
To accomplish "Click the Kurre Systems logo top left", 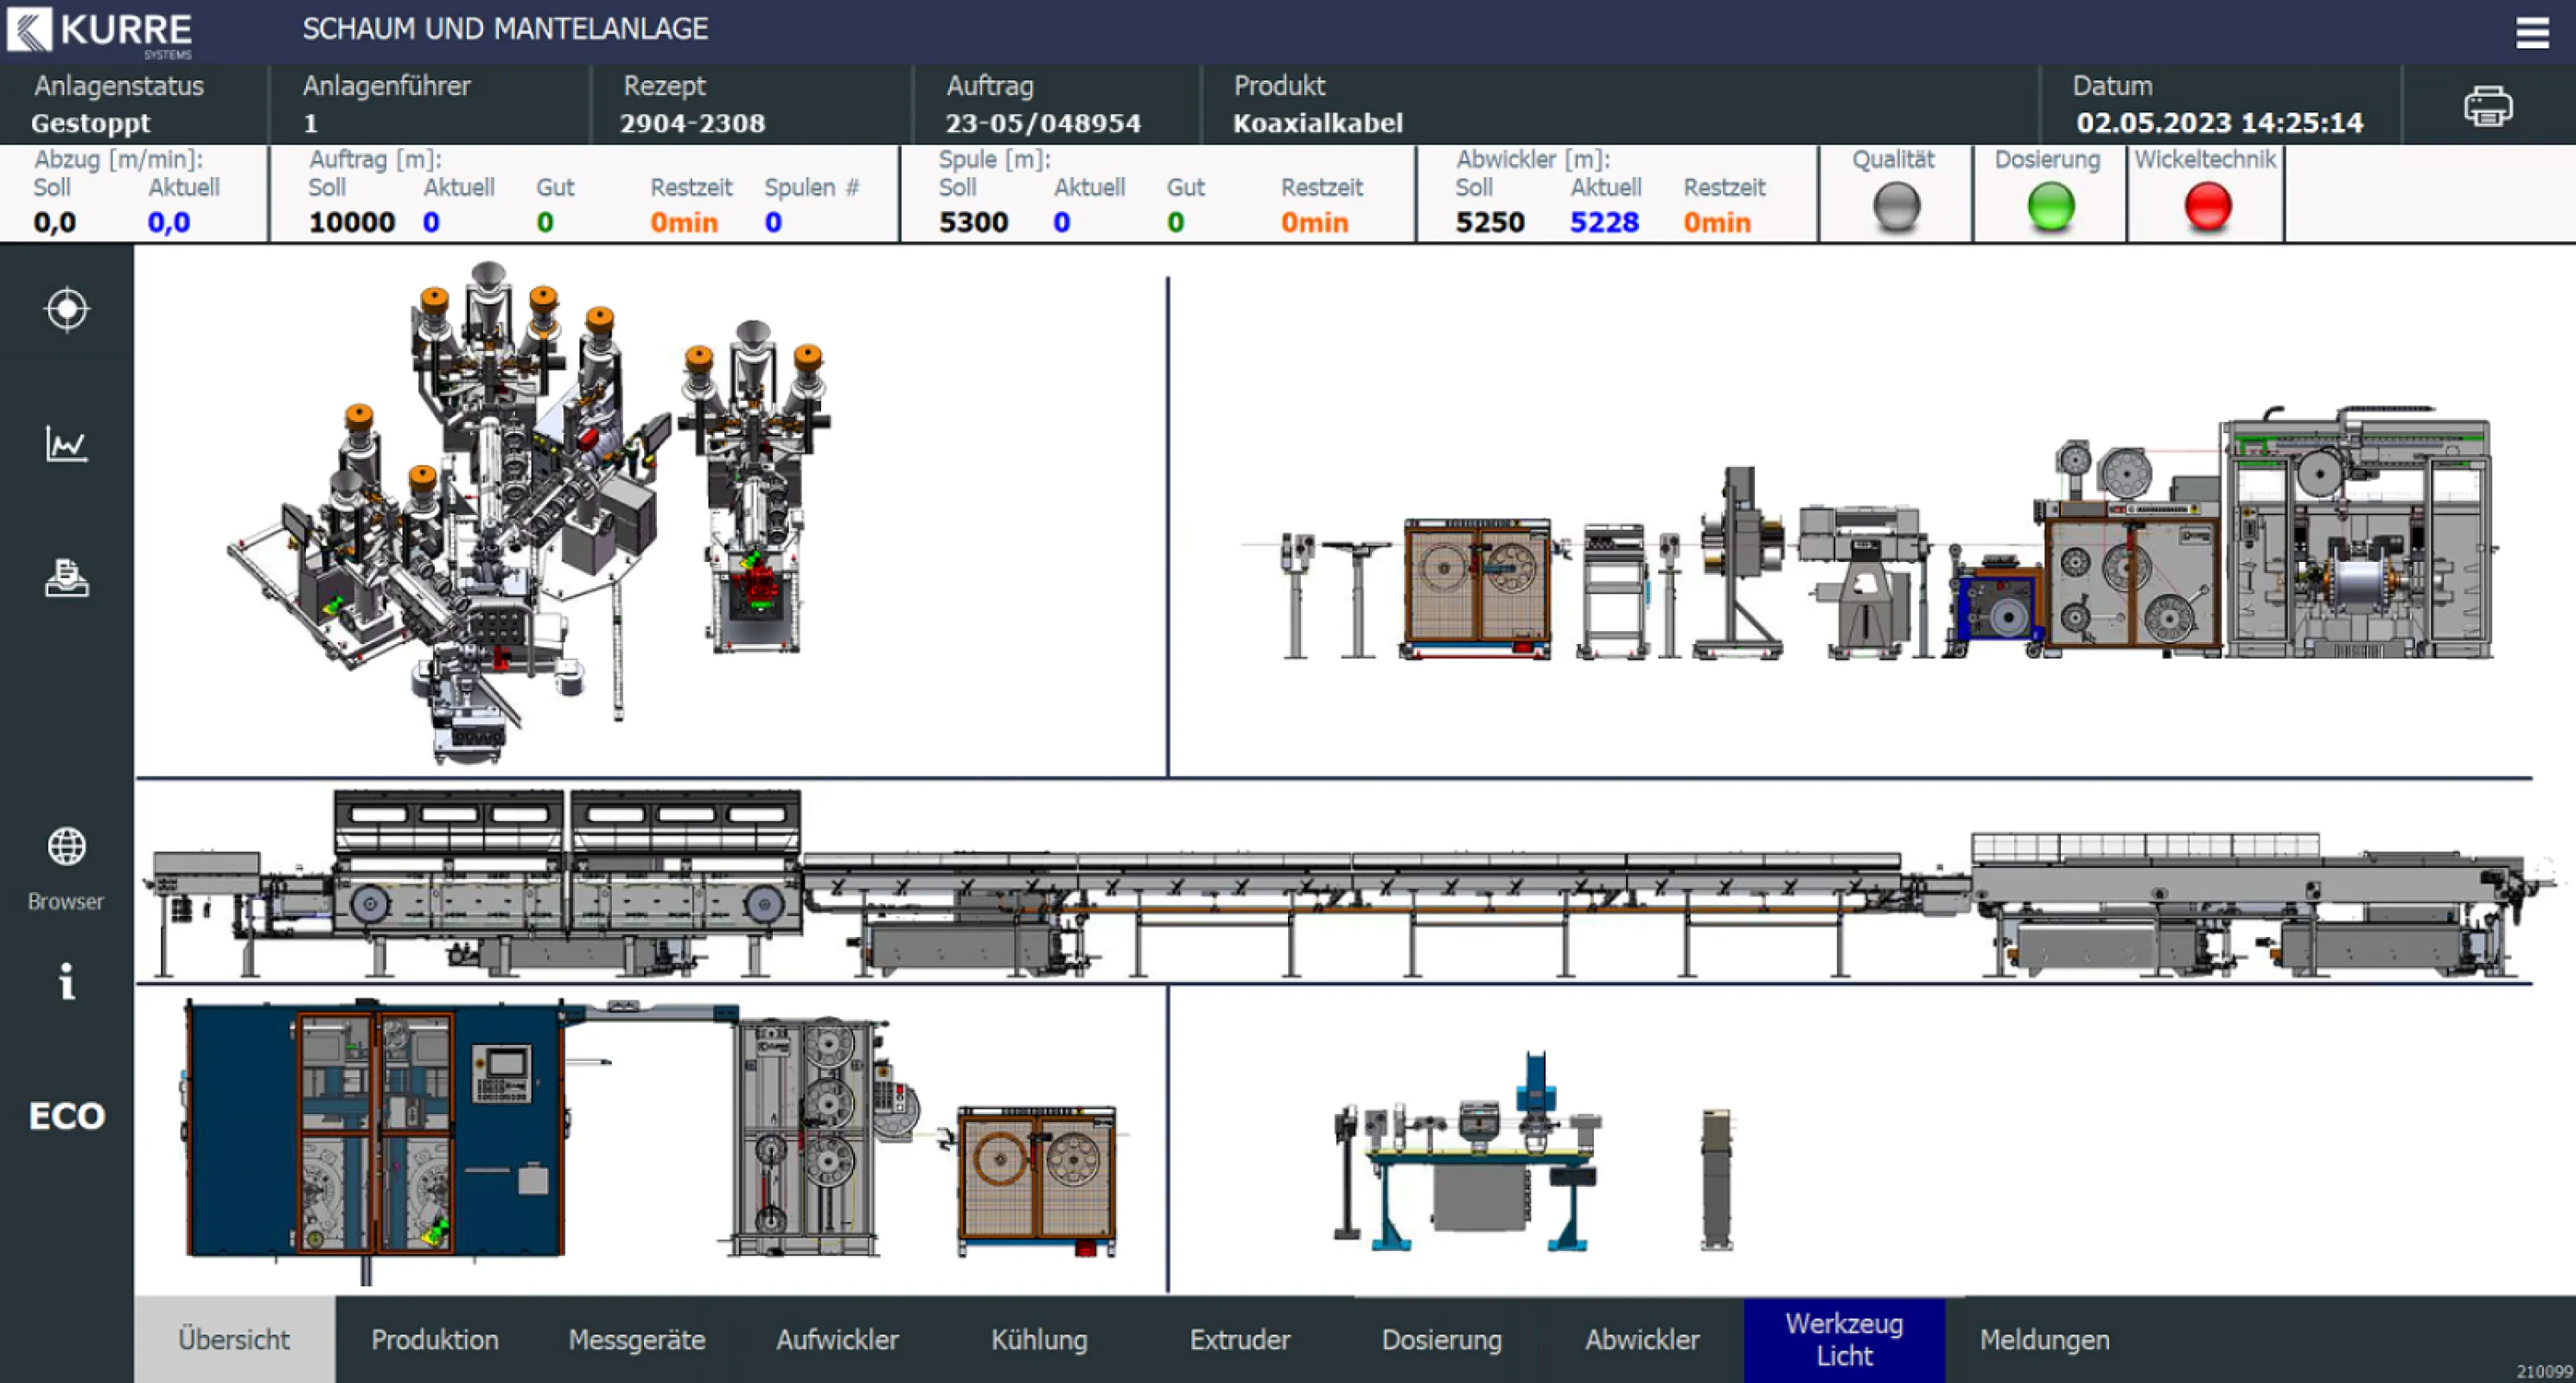I will [100, 31].
